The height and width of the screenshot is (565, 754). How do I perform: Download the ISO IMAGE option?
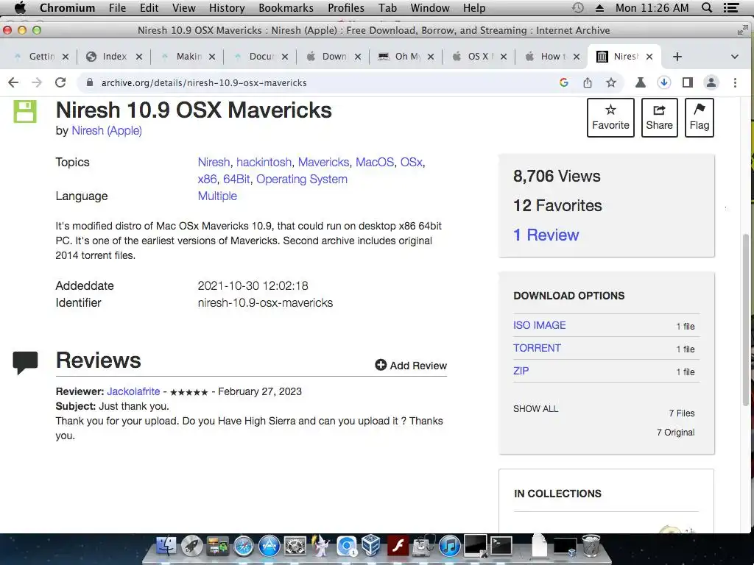point(540,325)
